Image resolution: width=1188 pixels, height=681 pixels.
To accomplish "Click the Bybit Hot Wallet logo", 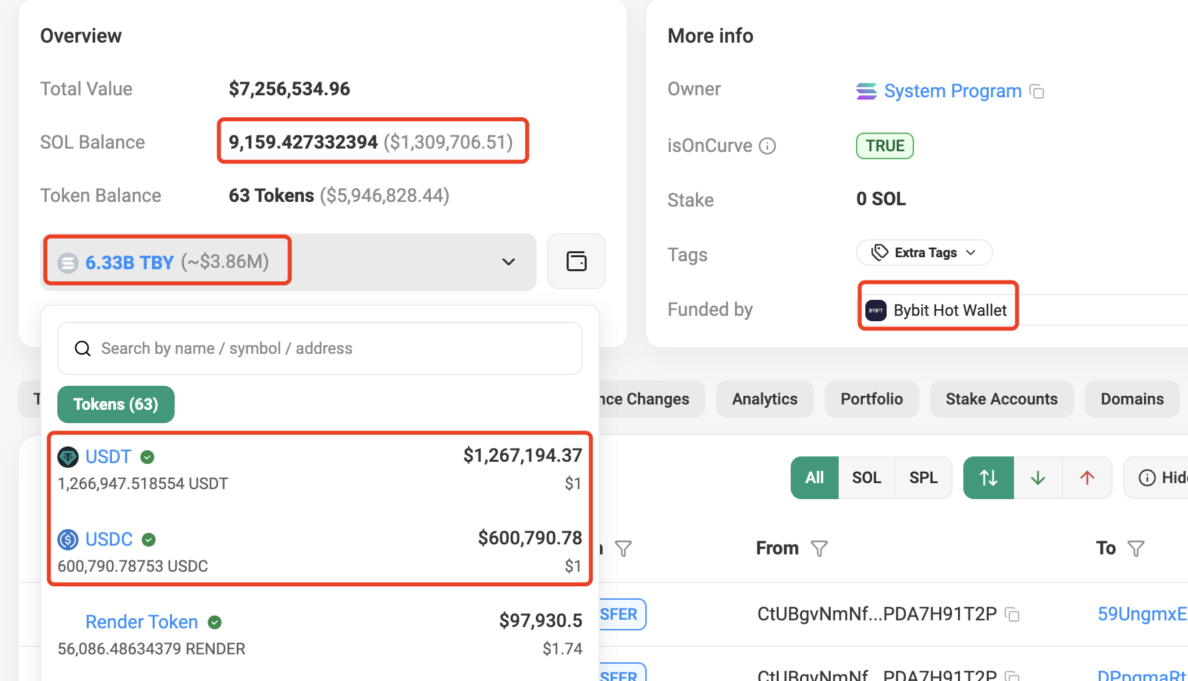I will (875, 311).
